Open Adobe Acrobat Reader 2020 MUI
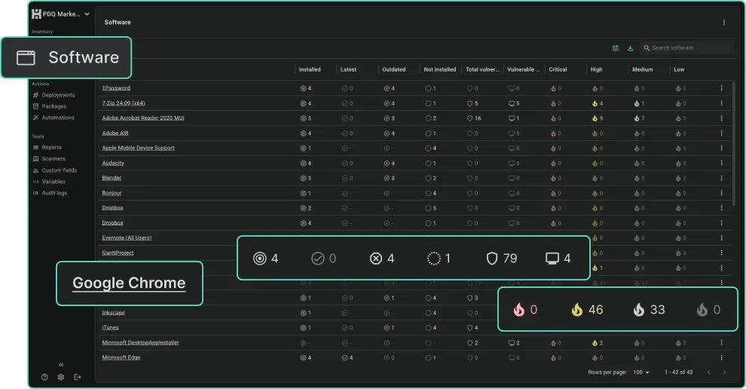746x389 pixels. coord(142,118)
